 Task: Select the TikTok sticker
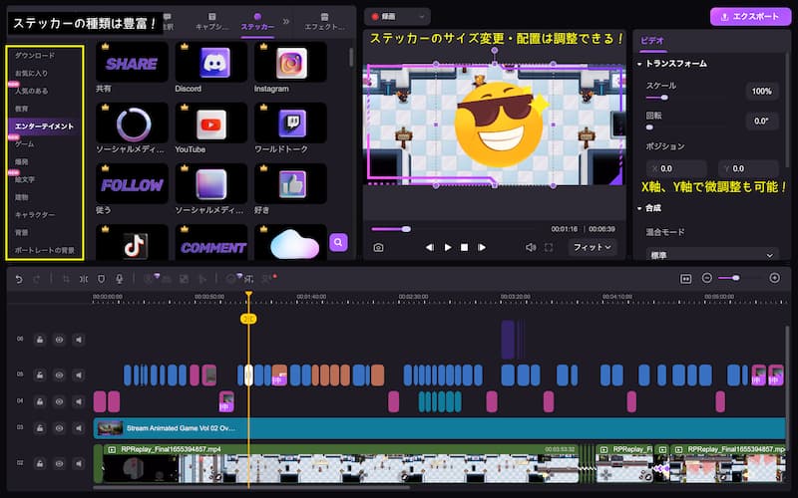point(132,244)
